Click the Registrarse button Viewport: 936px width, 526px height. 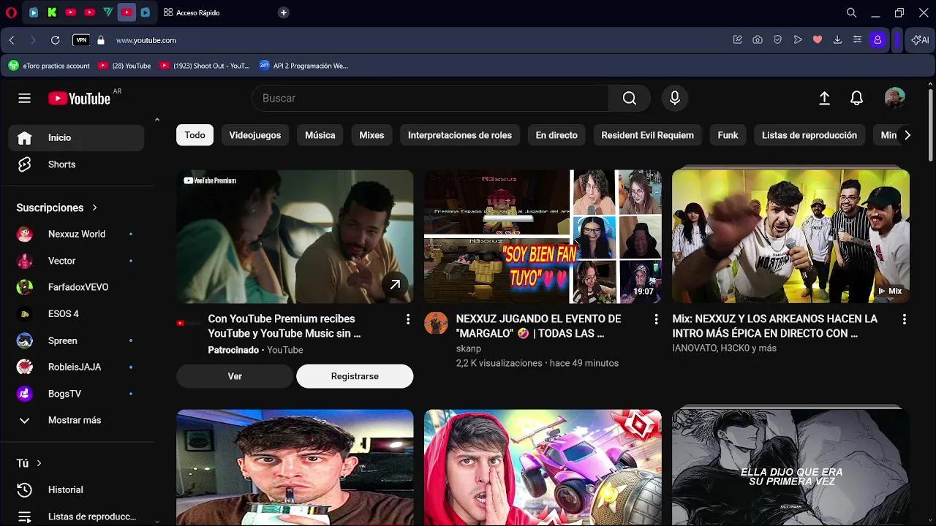point(355,376)
